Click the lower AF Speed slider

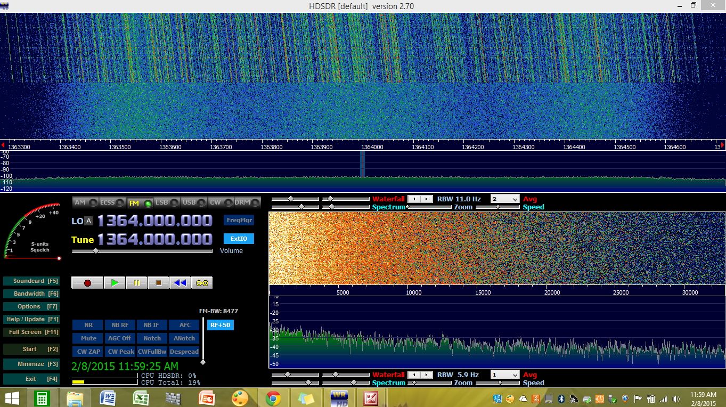coord(497,382)
